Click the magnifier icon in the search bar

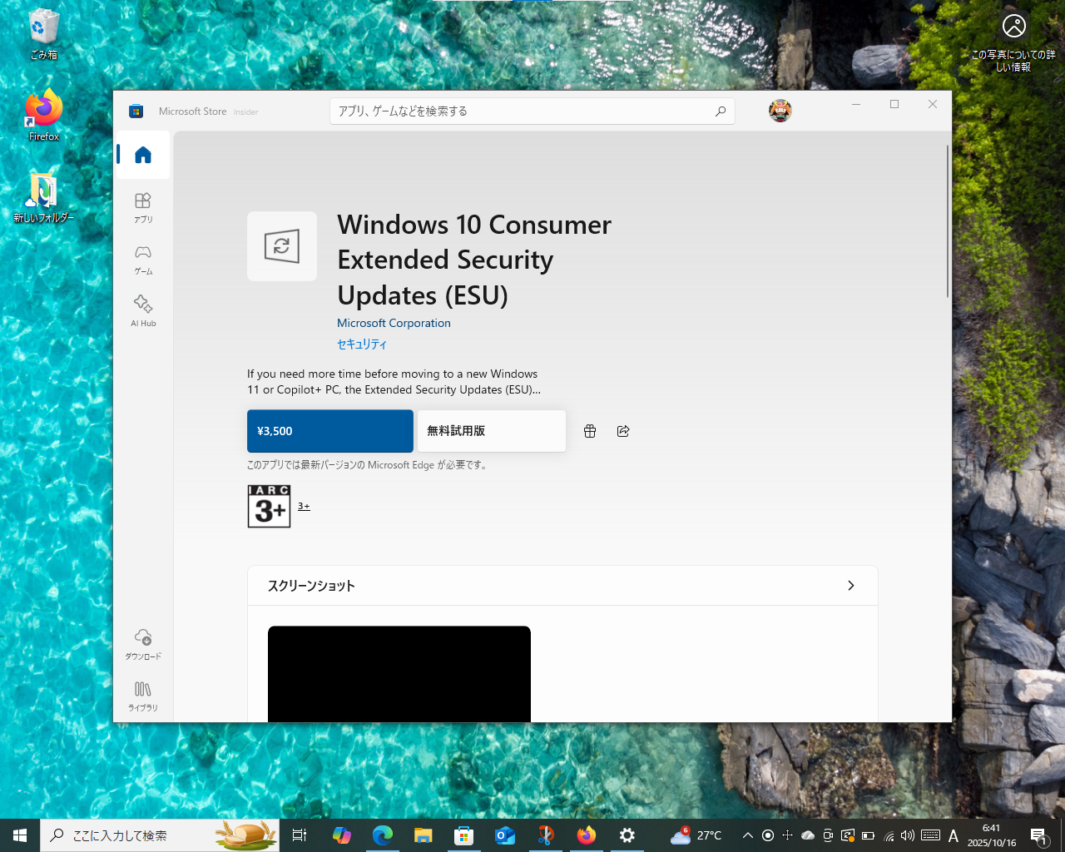point(720,111)
